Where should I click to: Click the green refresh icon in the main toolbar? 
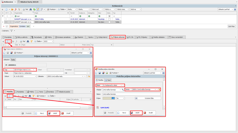34,9
